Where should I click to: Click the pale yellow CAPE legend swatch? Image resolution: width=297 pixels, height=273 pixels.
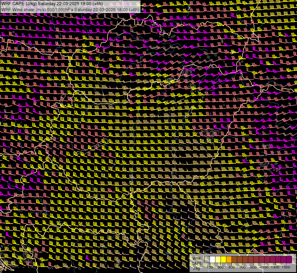pyautogui.click(x=218, y=260)
